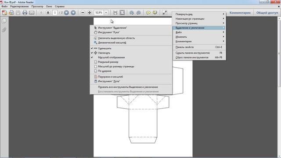Open Просмотр menu
281x158 pixels.
(x=37, y=6)
